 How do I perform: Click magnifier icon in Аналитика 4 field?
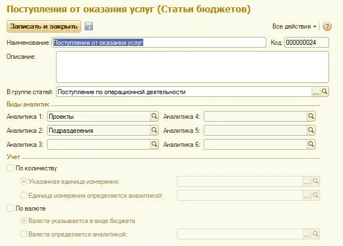point(311,117)
